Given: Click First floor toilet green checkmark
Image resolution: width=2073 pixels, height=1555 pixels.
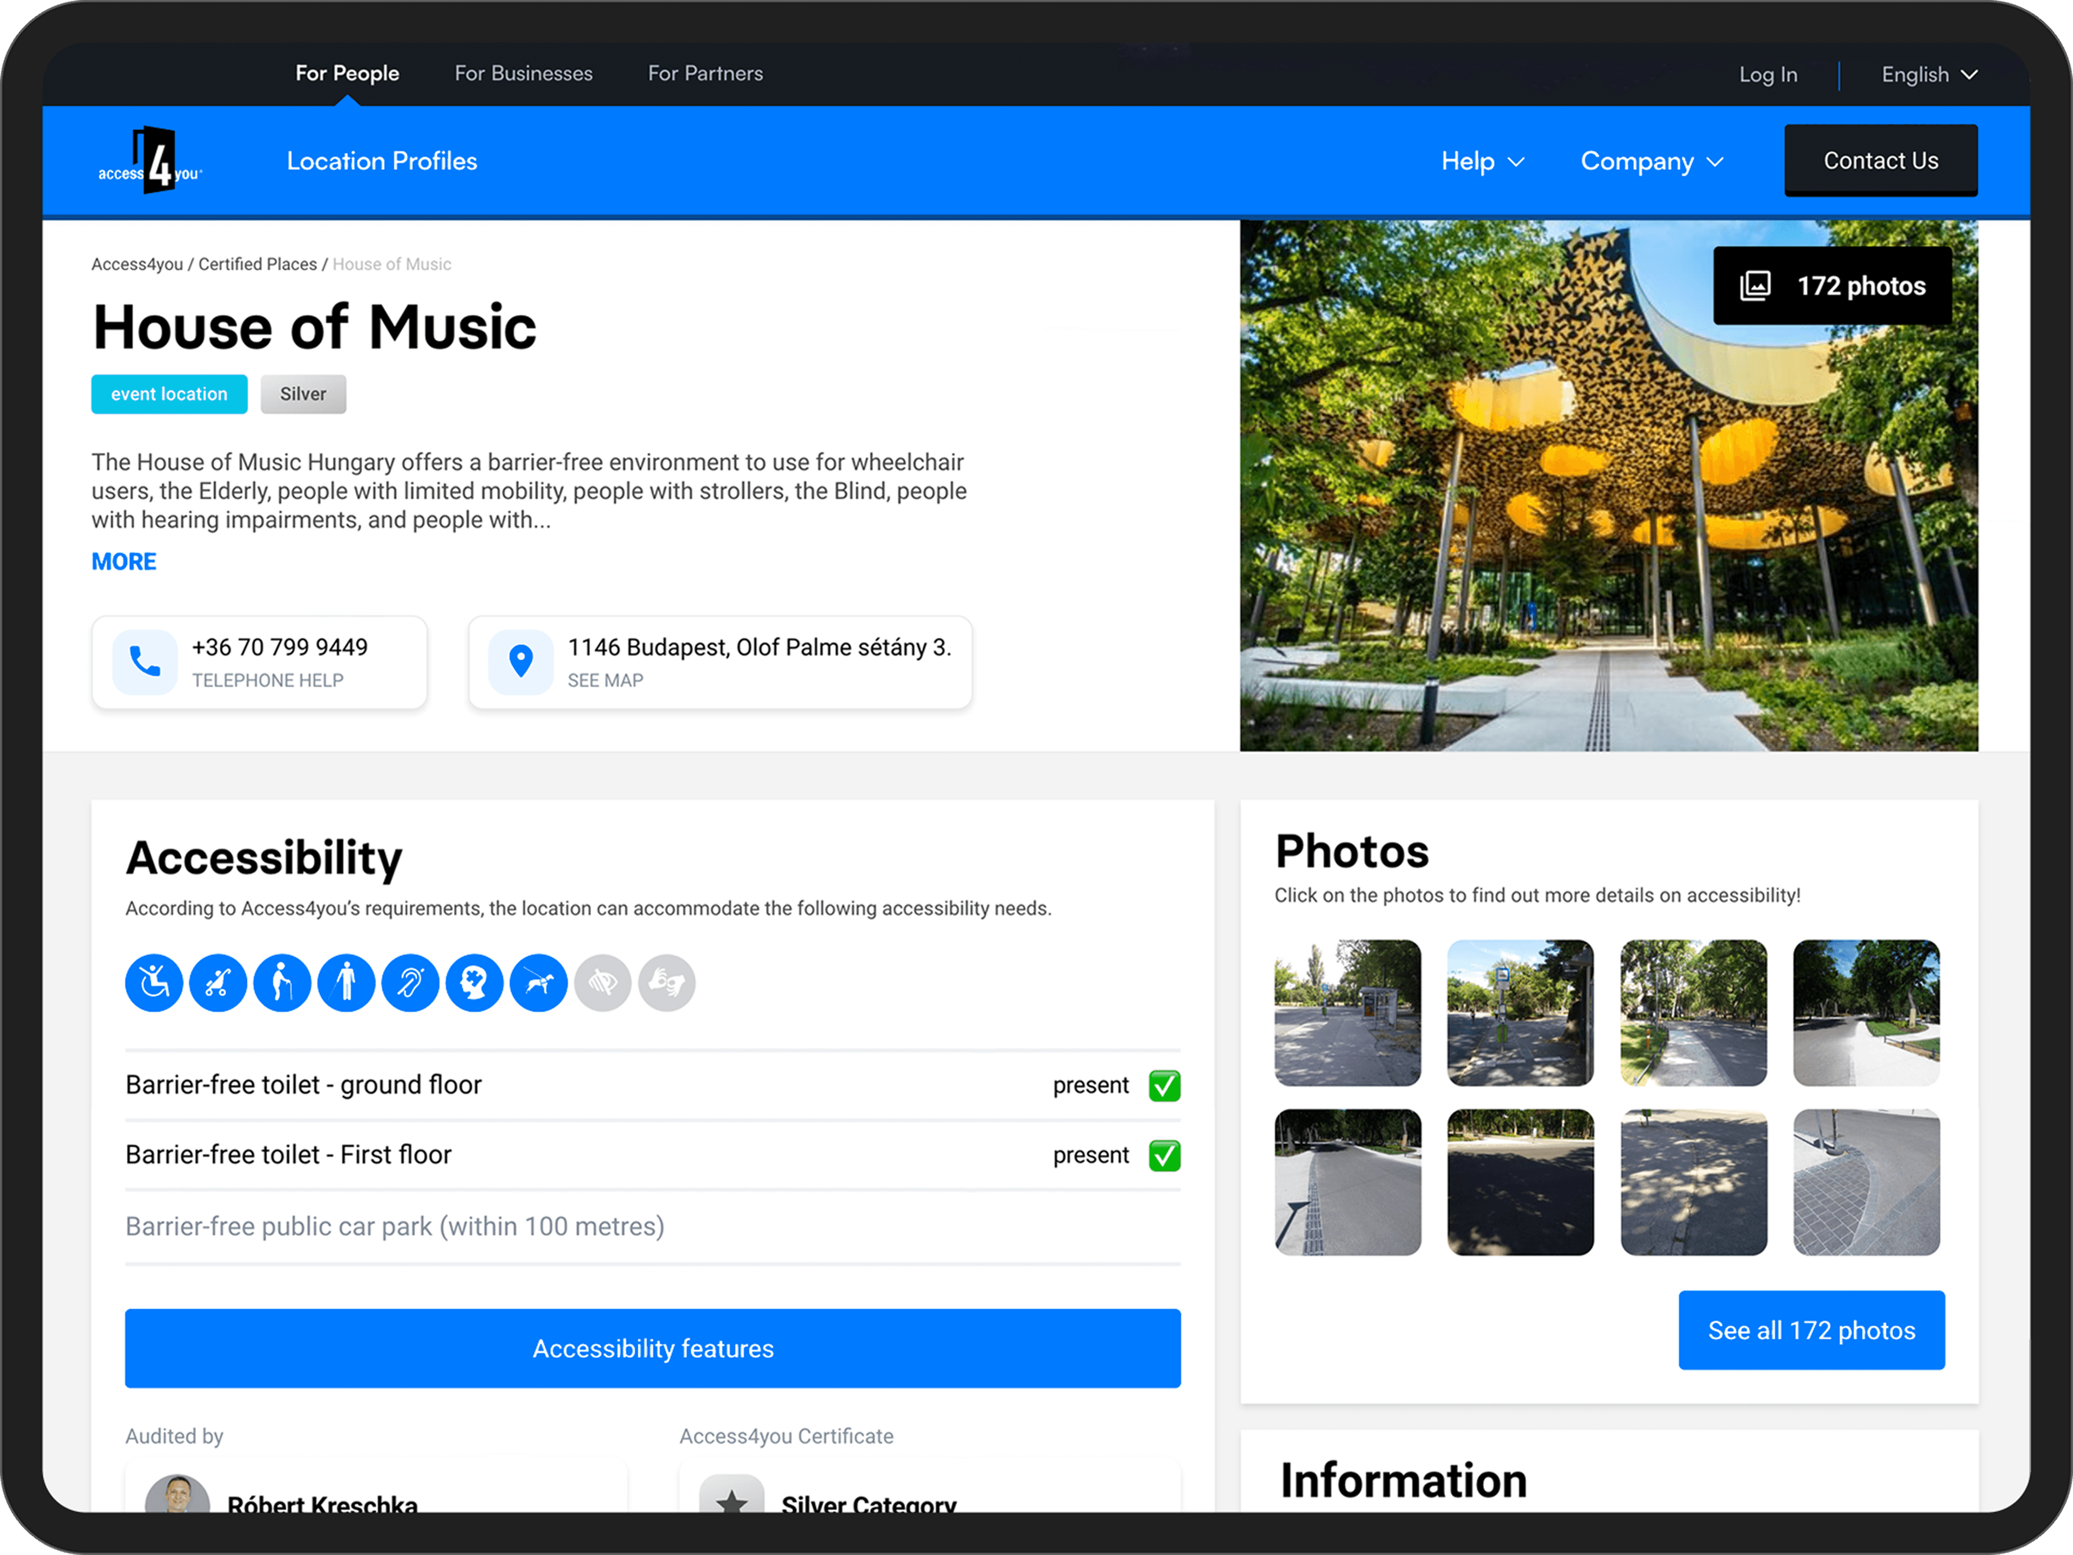Looking at the screenshot, I should point(1164,1155).
